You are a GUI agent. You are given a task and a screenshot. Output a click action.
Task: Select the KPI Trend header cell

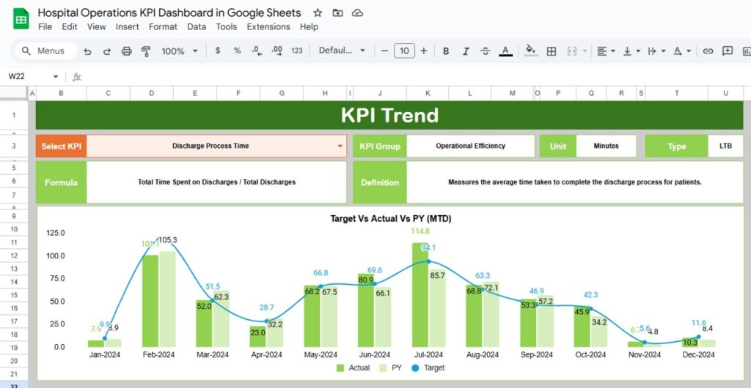[389, 115]
